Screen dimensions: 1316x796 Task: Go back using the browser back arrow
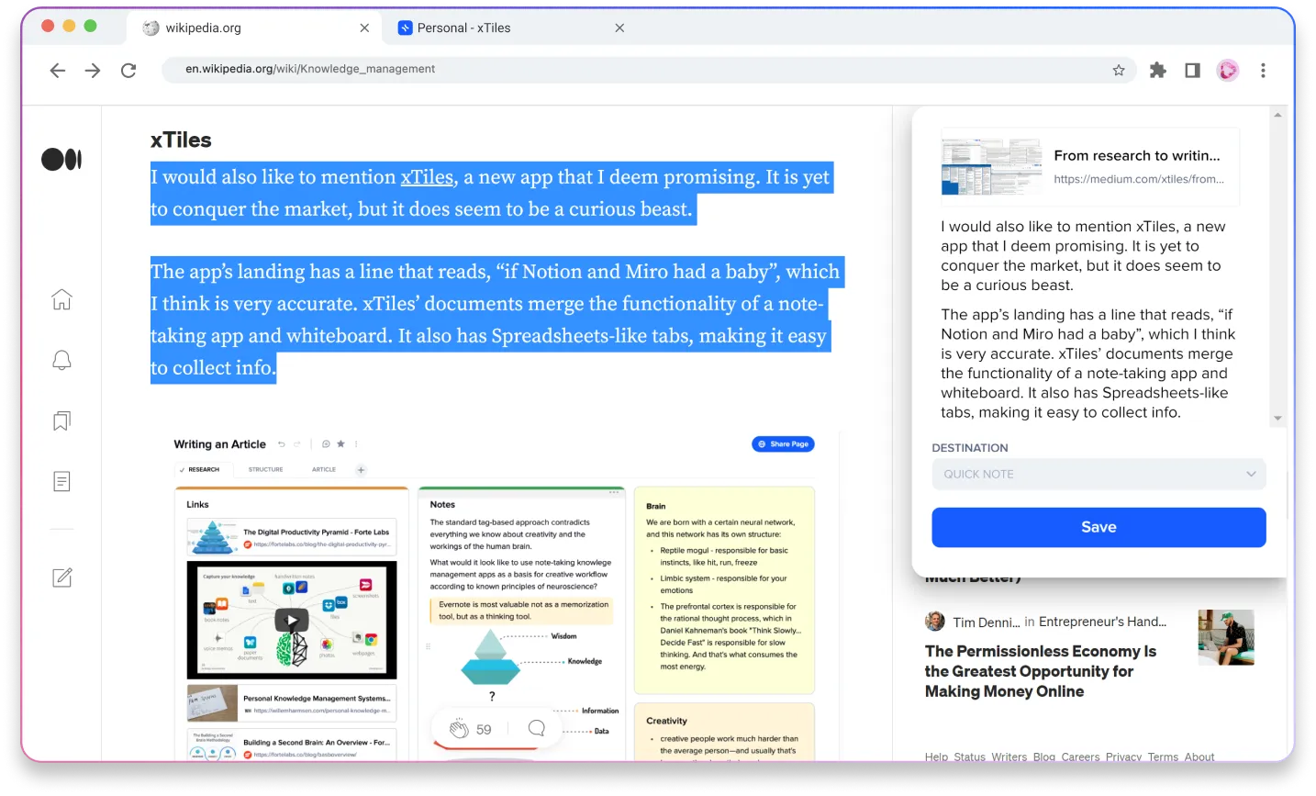[58, 70]
